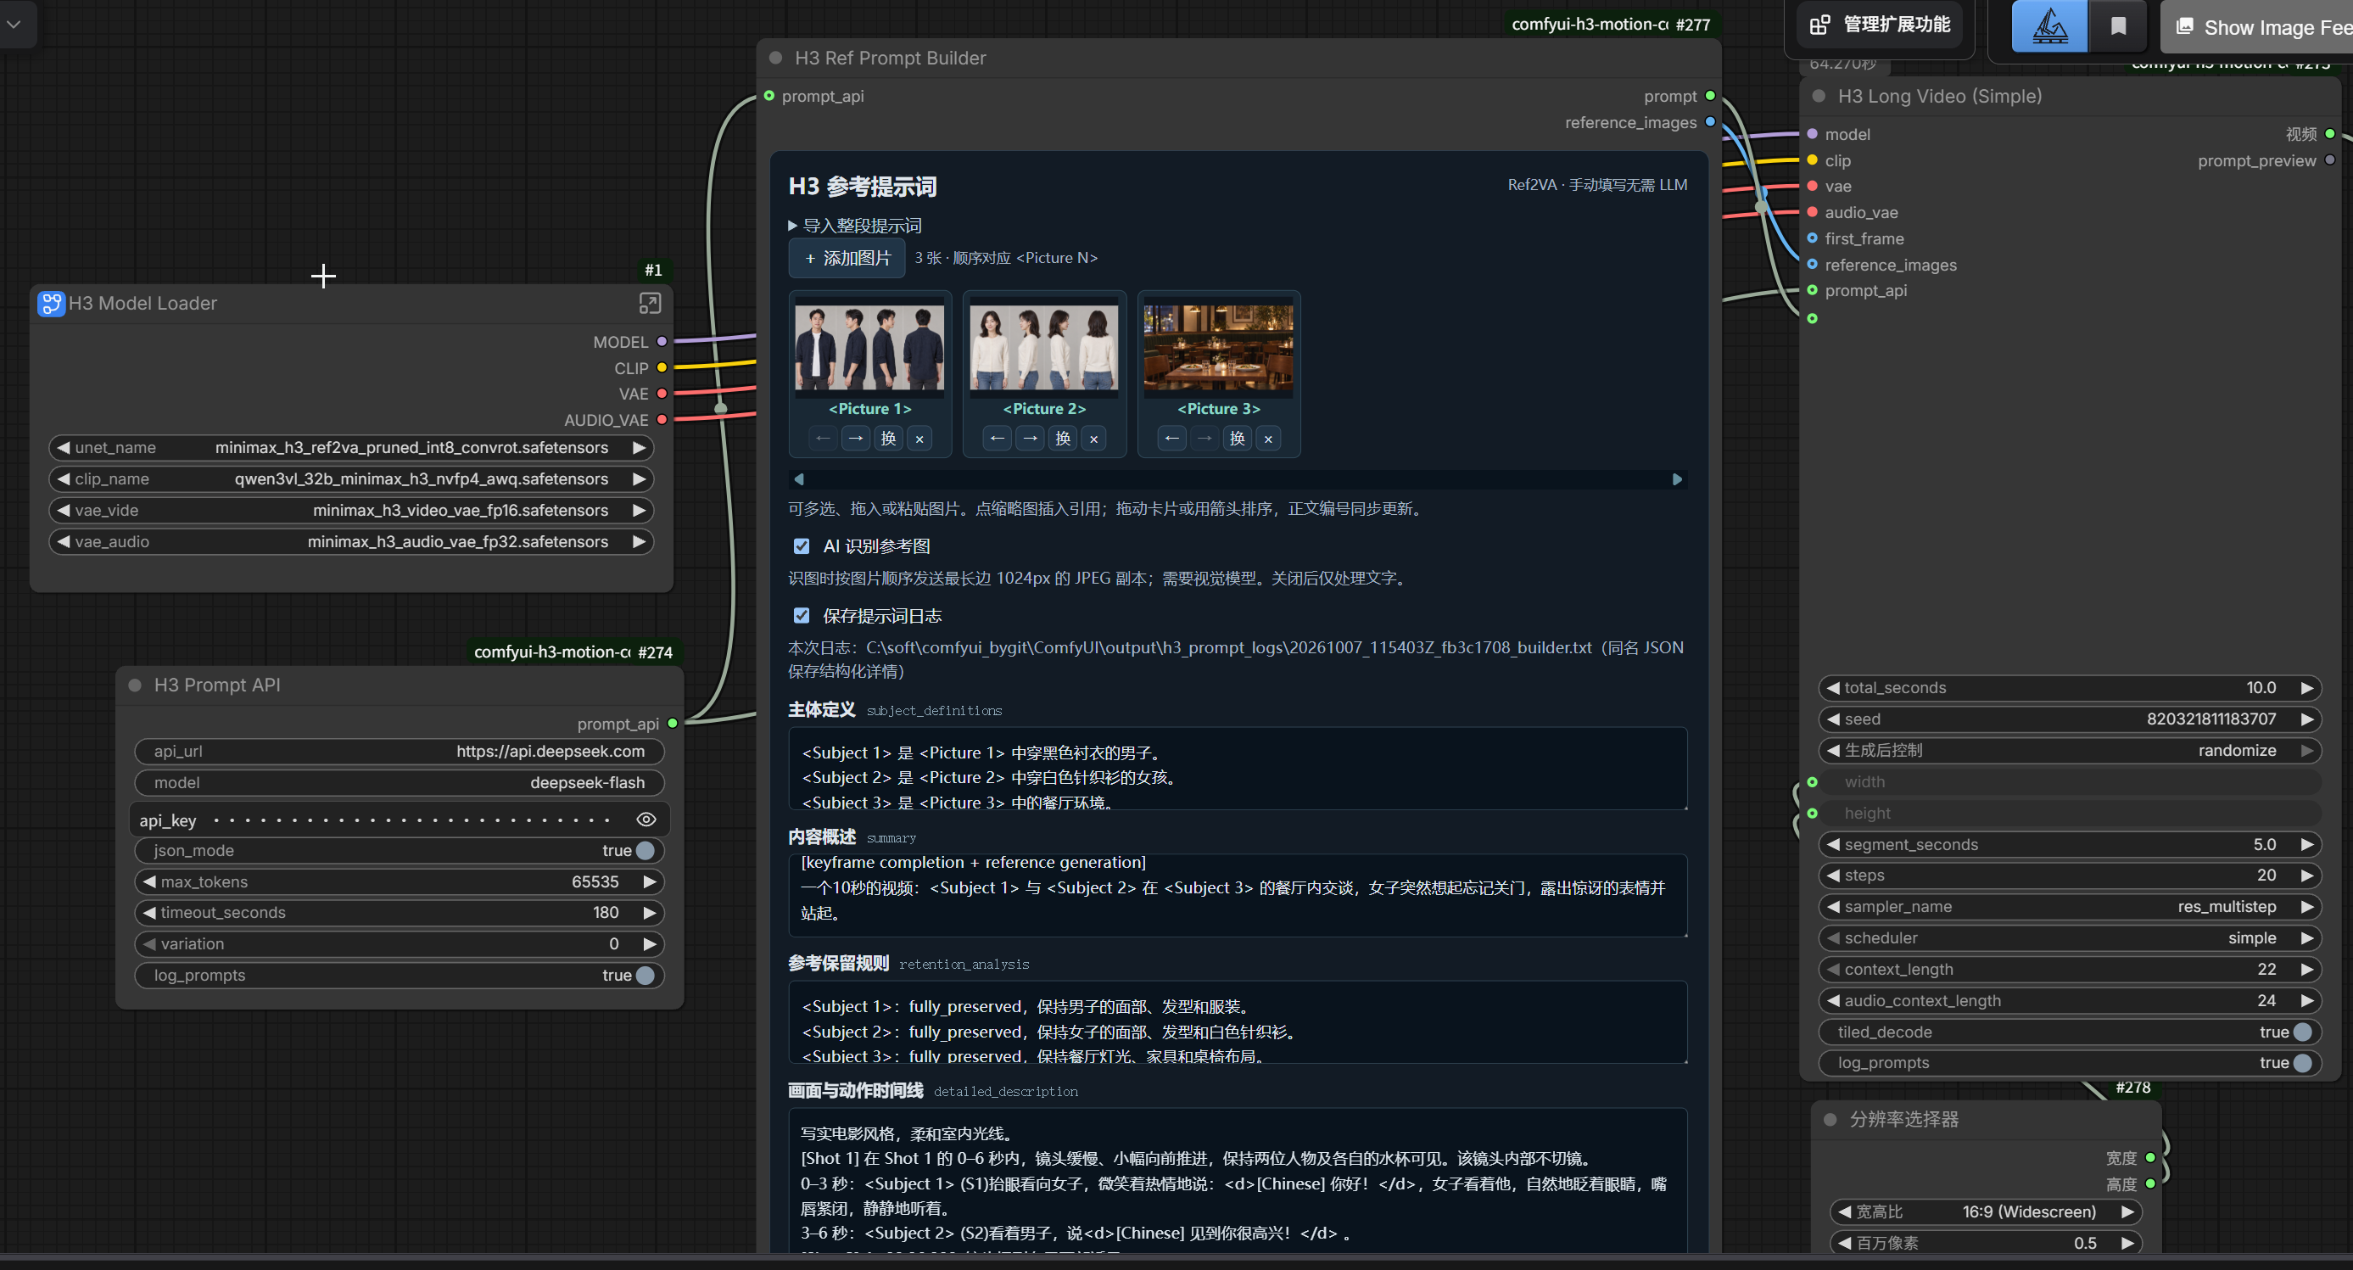
Task: Open 管理扩展功能 in the top bar
Action: tap(1880, 25)
